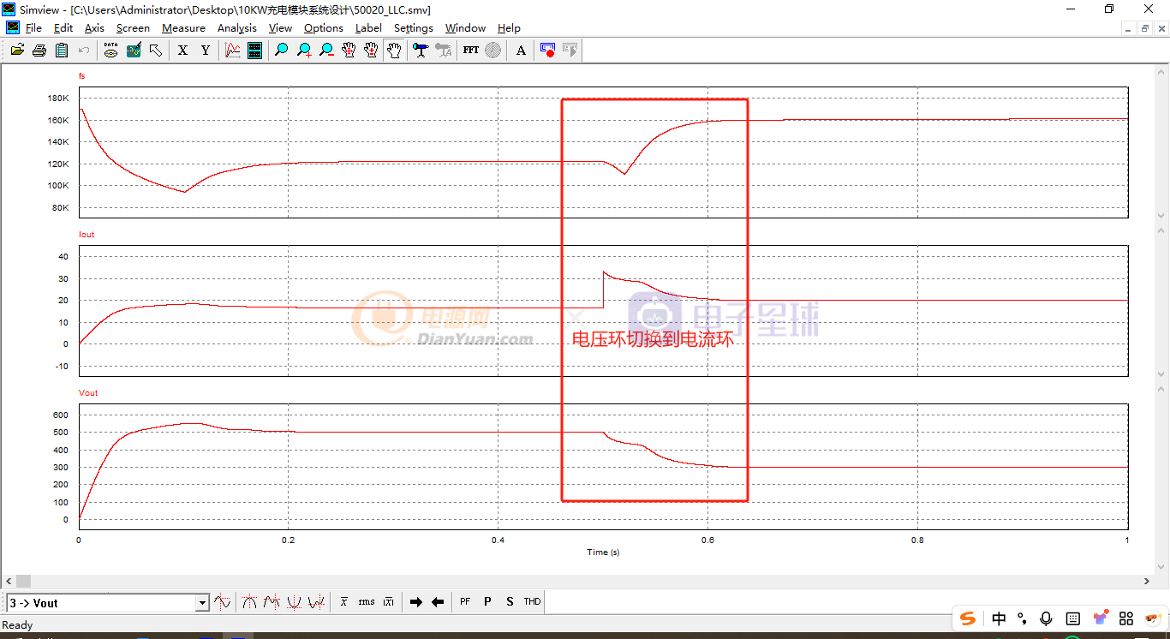Click the X axis toolbar button
This screenshot has height=639, width=1170.
(x=182, y=51)
